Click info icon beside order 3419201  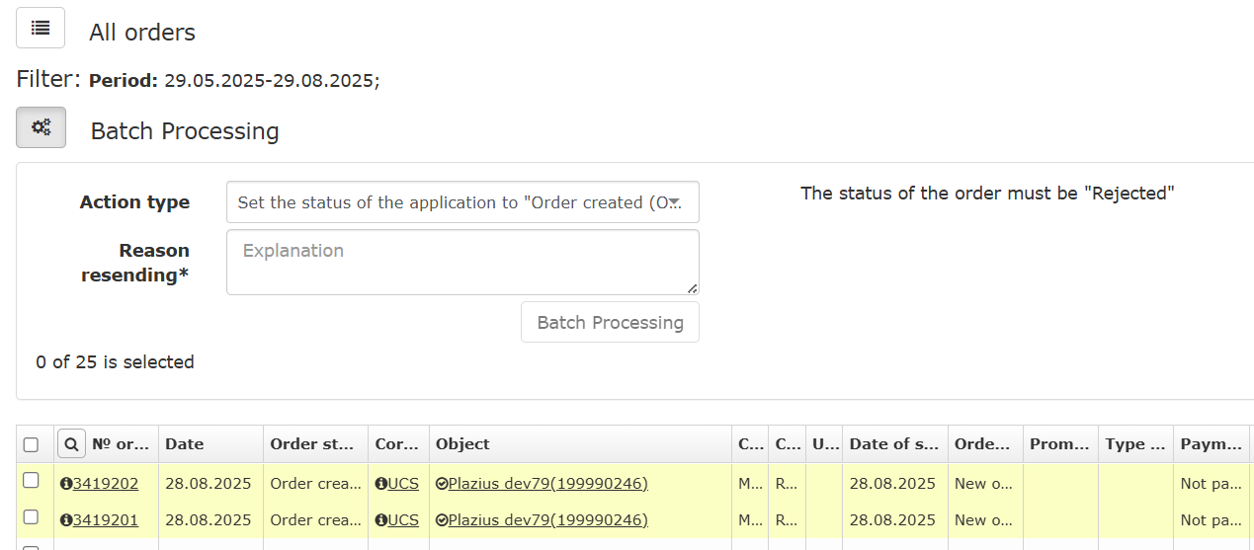coord(66,520)
